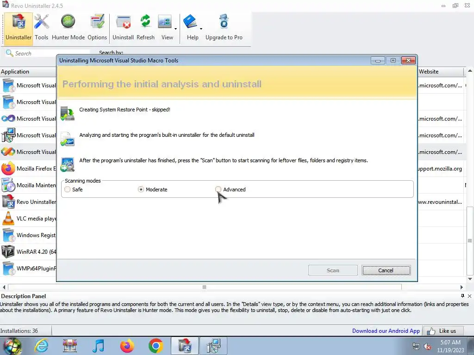The height and width of the screenshot is (355, 474).
Task: Select the Windows Registry list entry
Action: pyautogui.click(x=28, y=235)
